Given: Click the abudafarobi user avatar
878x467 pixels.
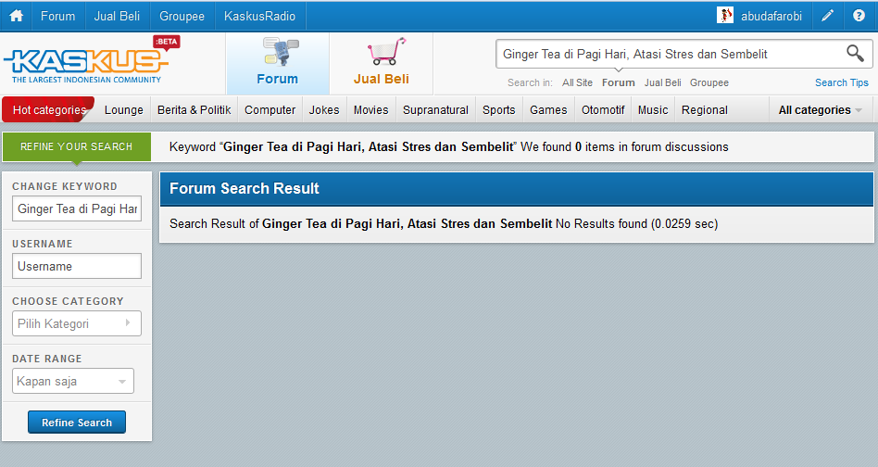Looking at the screenshot, I should [x=725, y=16].
